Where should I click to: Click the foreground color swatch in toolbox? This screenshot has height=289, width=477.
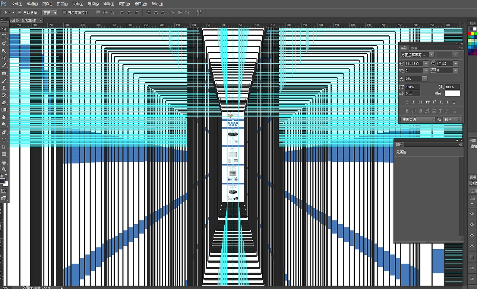(3, 181)
